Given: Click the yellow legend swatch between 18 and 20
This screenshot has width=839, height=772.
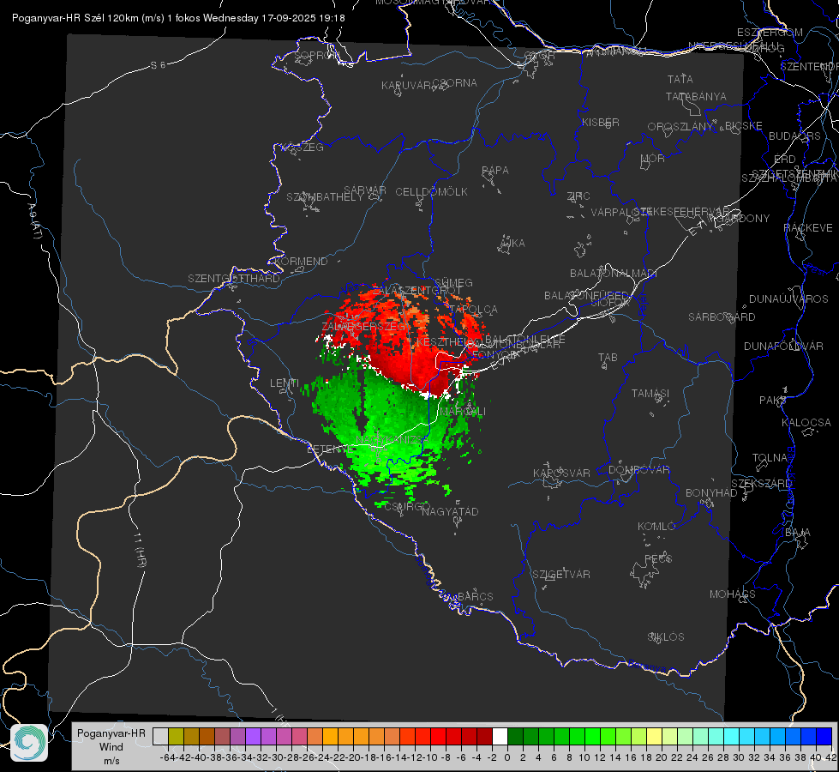Looking at the screenshot, I should [x=654, y=736].
